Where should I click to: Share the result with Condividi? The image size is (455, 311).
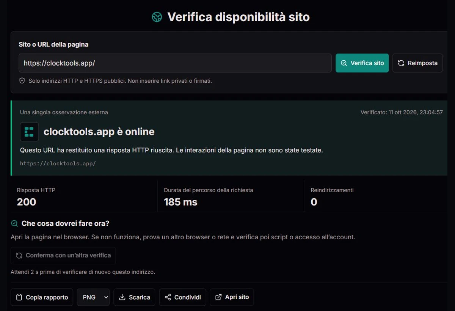click(x=183, y=297)
